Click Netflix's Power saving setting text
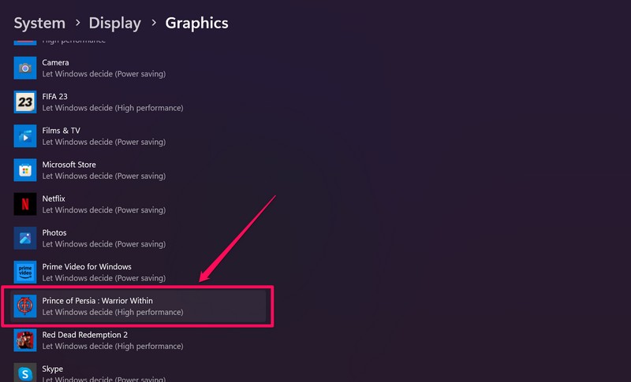The width and height of the screenshot is (631, 382). click(104, 210)
